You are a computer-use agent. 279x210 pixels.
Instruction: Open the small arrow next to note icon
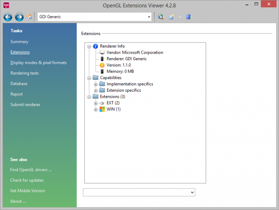180,17
